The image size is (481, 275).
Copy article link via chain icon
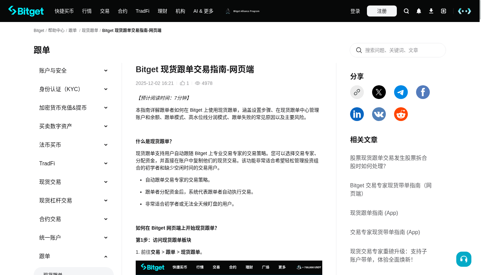click(x=357, y=92)
